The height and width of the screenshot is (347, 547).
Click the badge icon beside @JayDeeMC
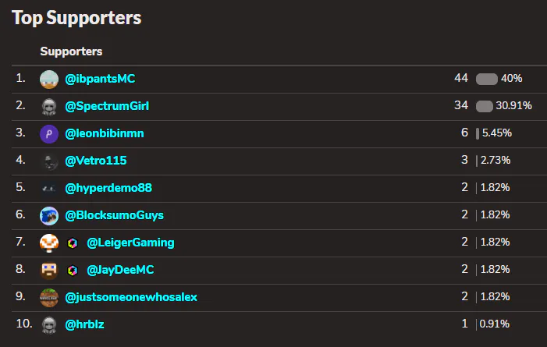coord(73,270)
